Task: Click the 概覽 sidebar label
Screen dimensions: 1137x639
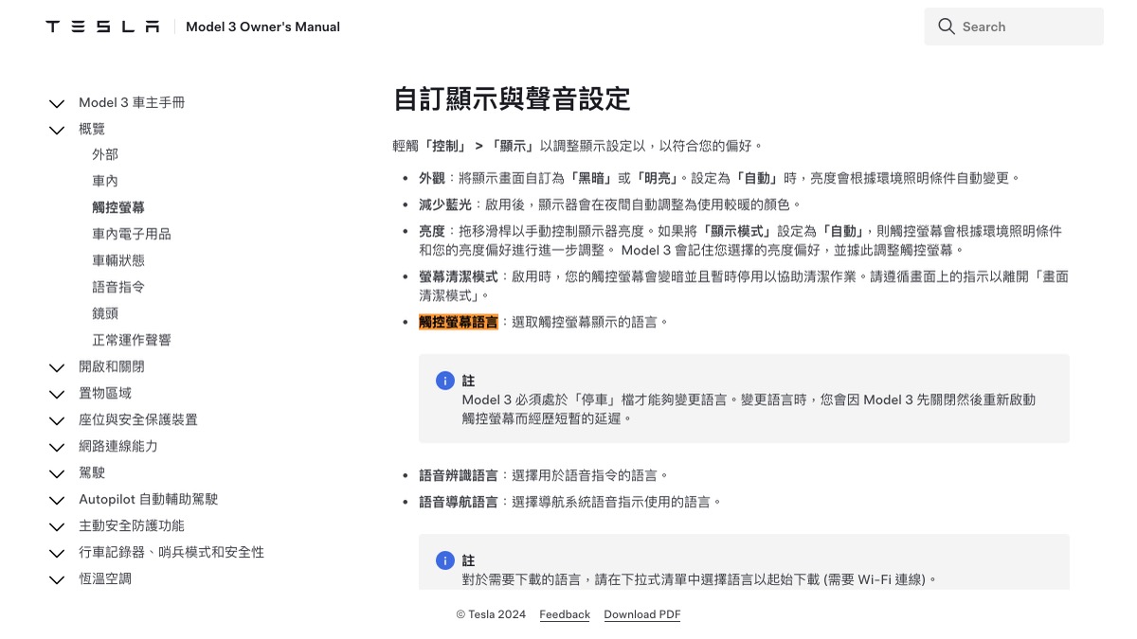Action: [x=92, y=129]
